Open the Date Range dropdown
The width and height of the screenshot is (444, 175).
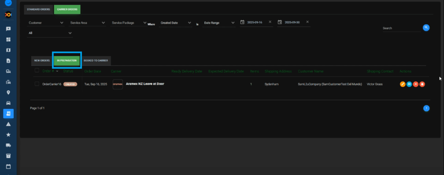pos(219,22)
